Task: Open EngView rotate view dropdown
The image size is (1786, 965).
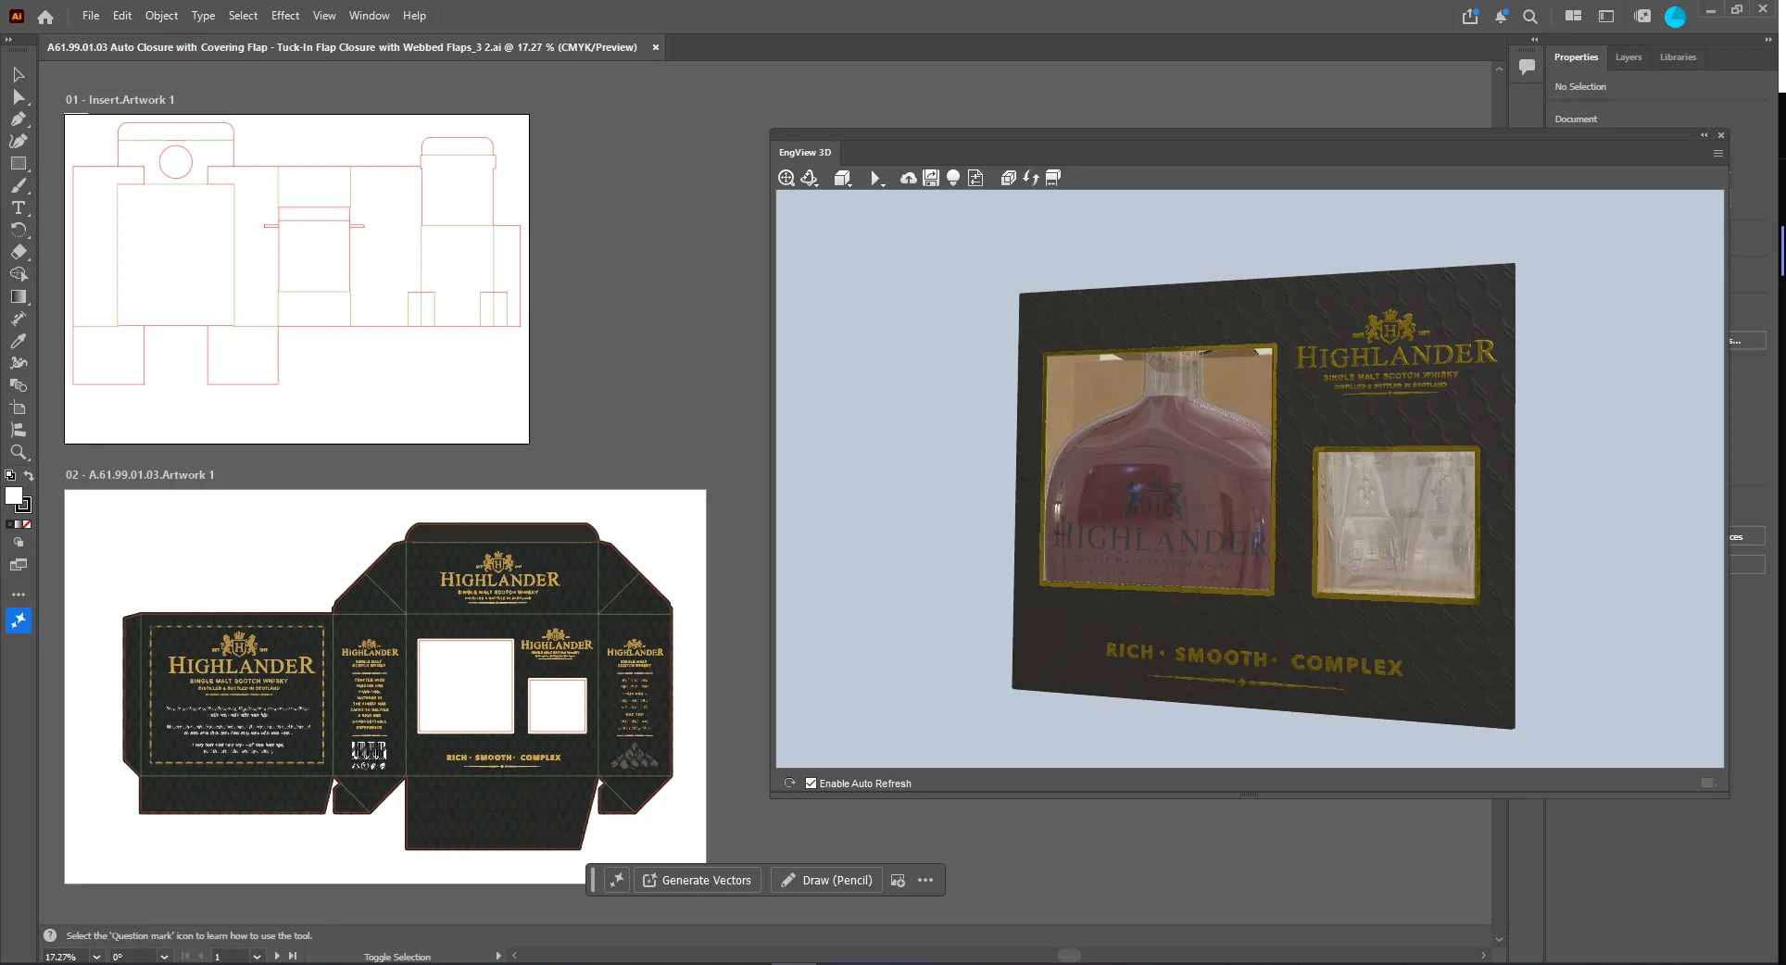Action: [810, 178]
